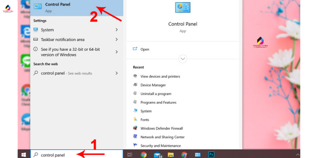Click the search magnifier icon in taskbar box

click(x=36, y=154)
